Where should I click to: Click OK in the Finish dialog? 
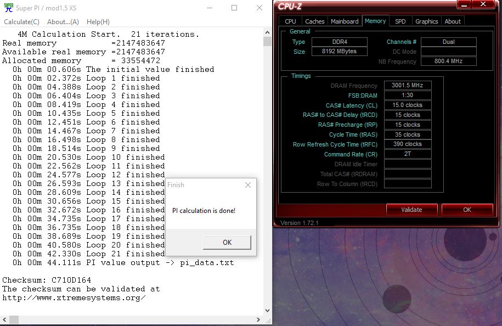(227, 243)
